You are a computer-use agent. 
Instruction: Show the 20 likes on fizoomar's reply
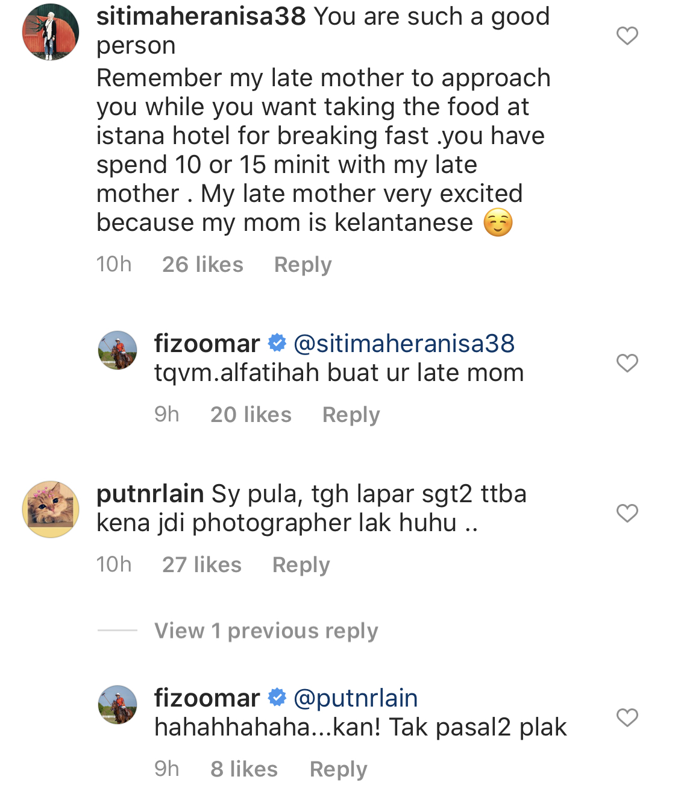tap(251, 415)
